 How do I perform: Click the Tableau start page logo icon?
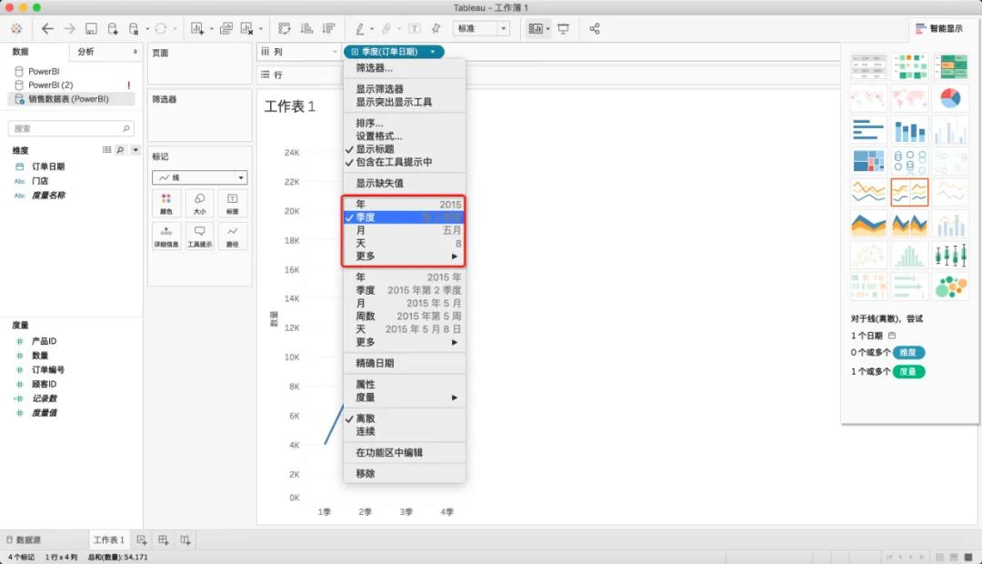[x=16, y=28]
